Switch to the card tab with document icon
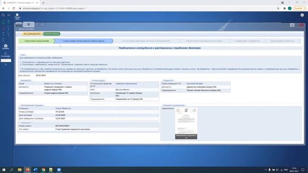Screen dimensions: 308x173 (x=29, y=25)
